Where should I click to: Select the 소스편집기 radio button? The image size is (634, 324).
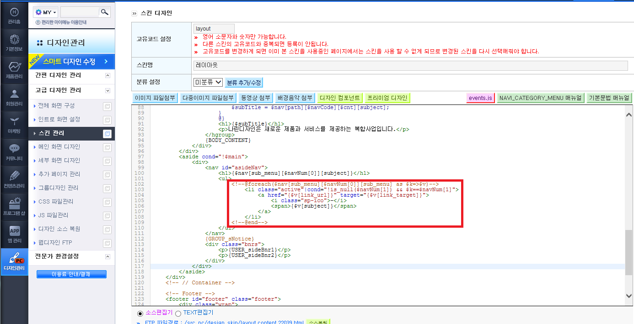140,314
